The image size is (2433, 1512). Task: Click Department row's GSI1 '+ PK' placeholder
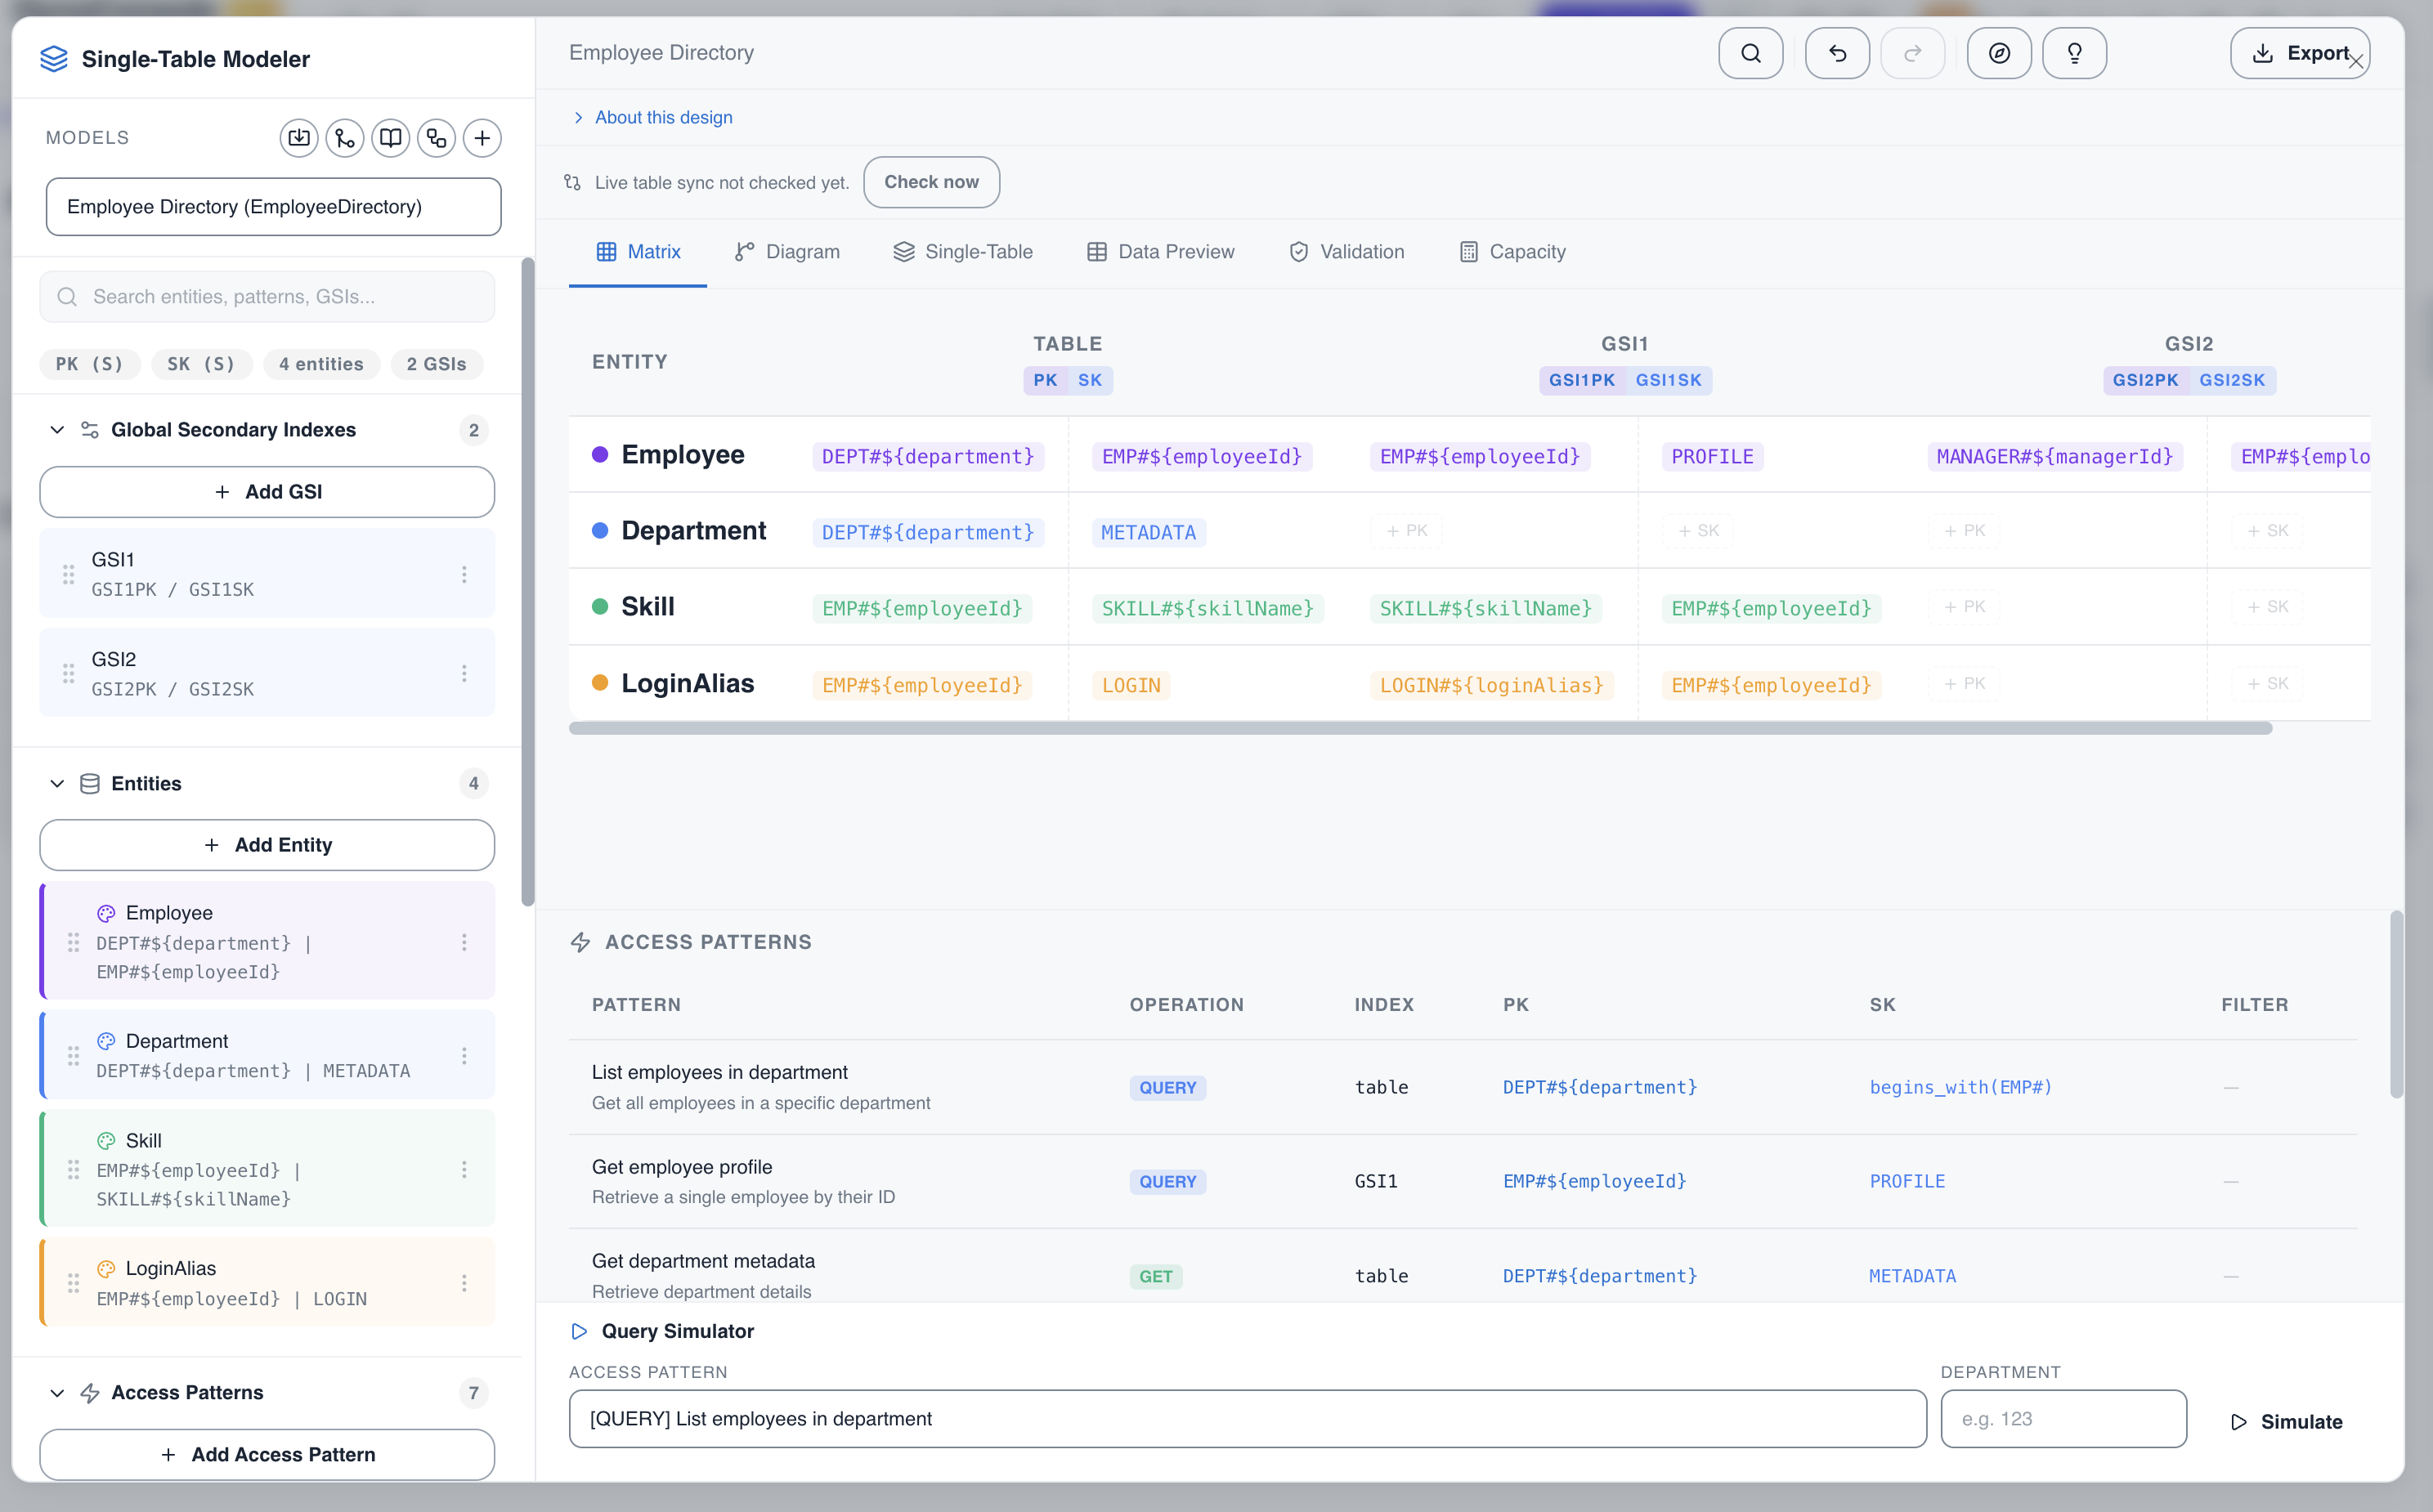(1406, 531)
